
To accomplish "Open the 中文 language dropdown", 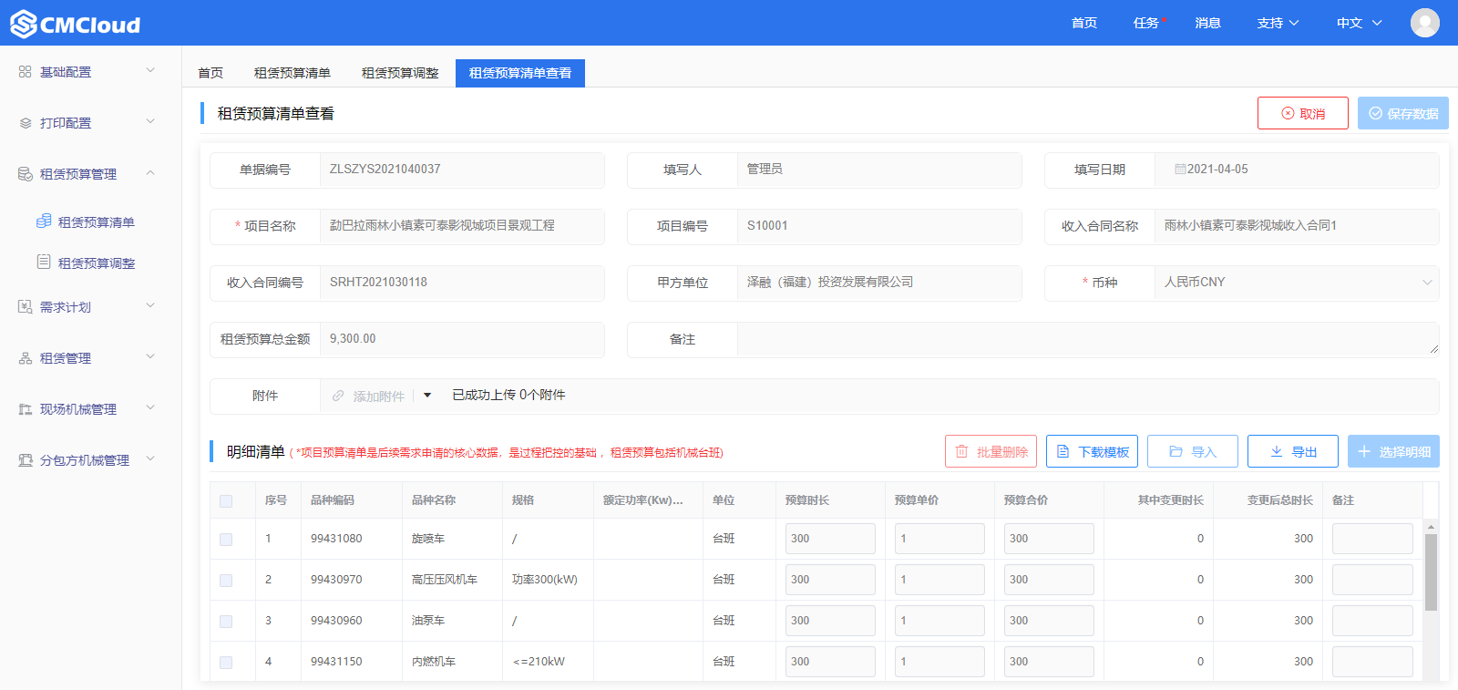I will point(1360,23).
